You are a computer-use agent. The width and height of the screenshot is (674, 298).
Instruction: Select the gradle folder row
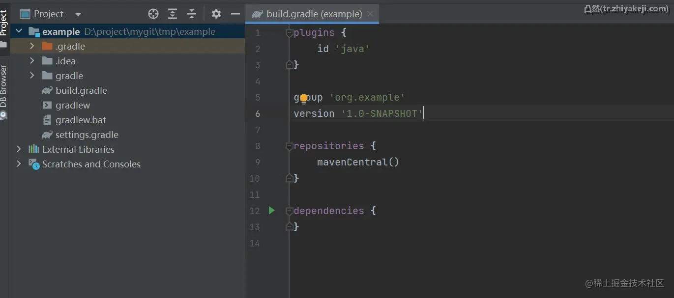coord(128,76)
